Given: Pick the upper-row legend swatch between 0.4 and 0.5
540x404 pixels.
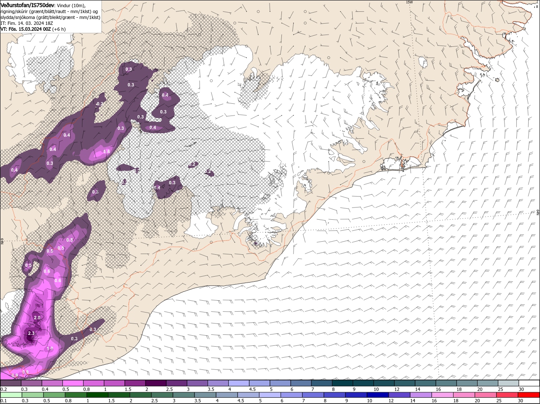Looking at the screenshot, I should coord(52,383).
